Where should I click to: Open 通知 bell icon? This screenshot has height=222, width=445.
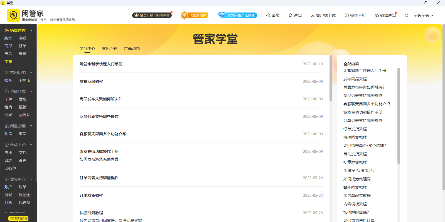(291, 15)
